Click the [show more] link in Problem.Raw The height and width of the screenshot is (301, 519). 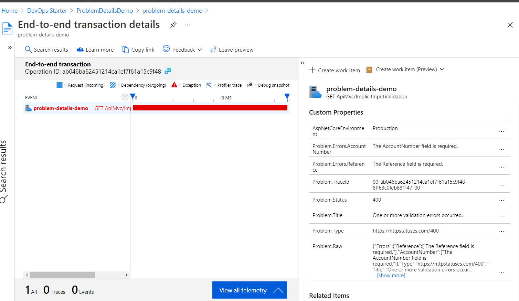point(391,276)
